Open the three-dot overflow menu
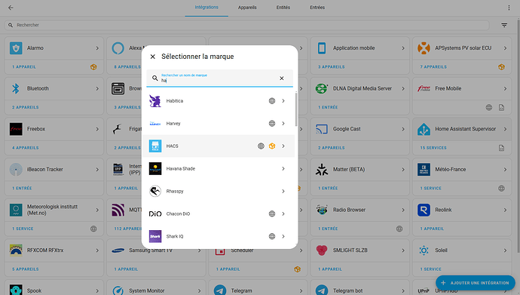520x295 pixels. [509, 8]
